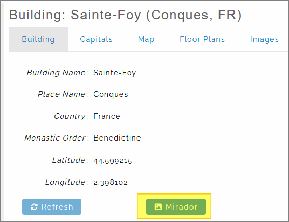The height and width of the screenshot is (222, 289).
Task: Click the Refresh button label
Action: (57, 207)
